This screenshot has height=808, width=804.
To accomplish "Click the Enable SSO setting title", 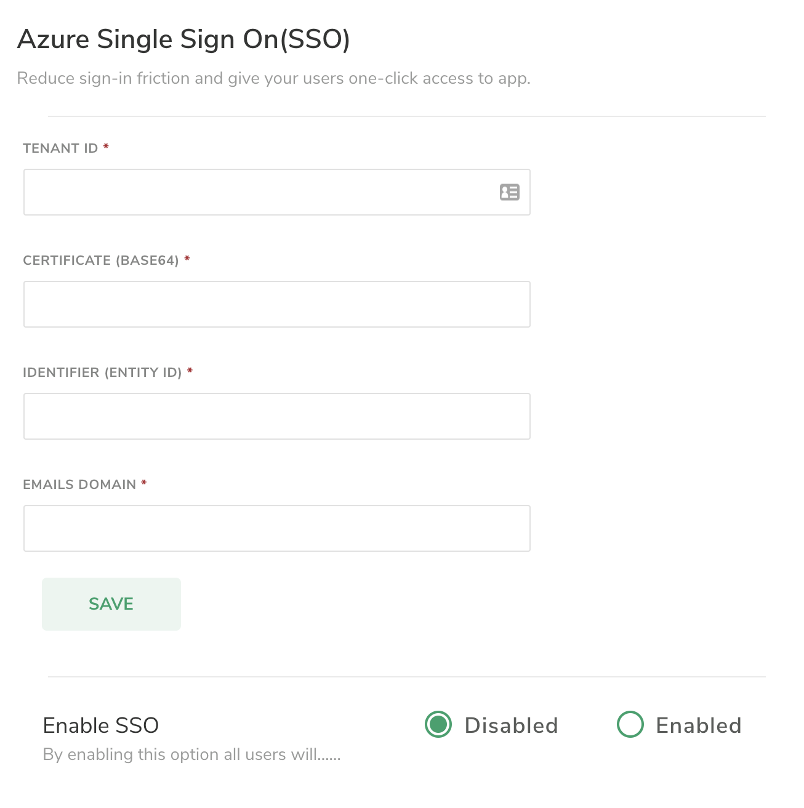I will [101, 725].
